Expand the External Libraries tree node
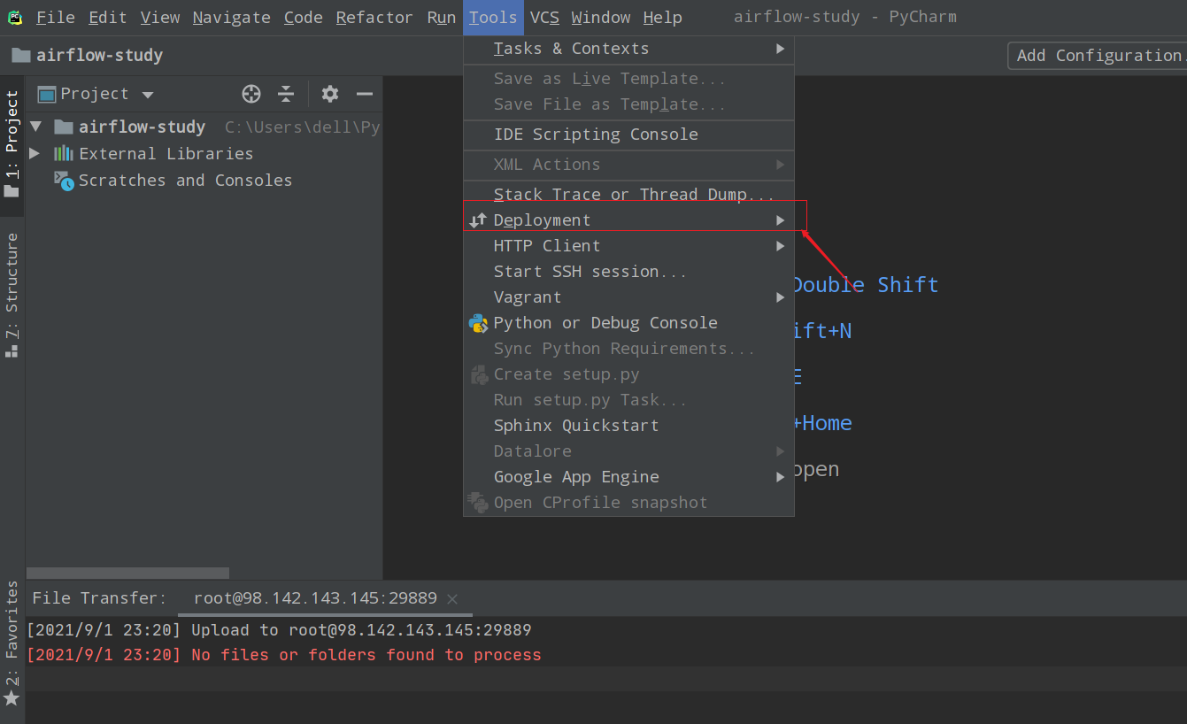This screenshot has width=1187, height=724. pos(35,154)
